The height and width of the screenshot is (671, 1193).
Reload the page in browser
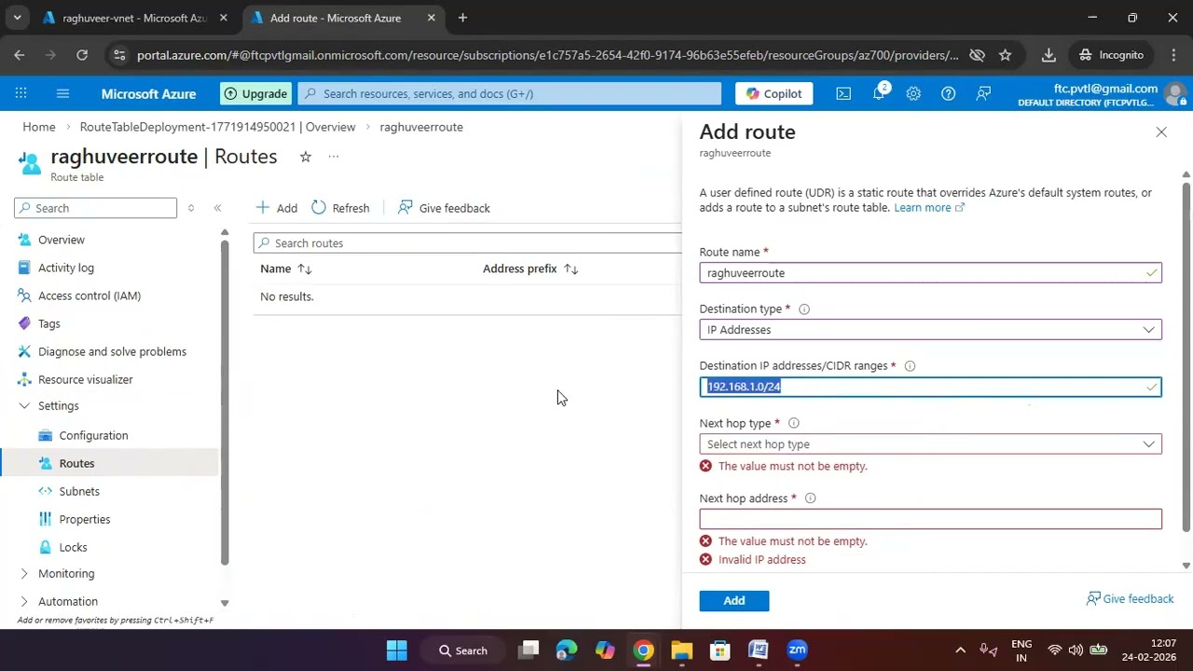(82, 55)
